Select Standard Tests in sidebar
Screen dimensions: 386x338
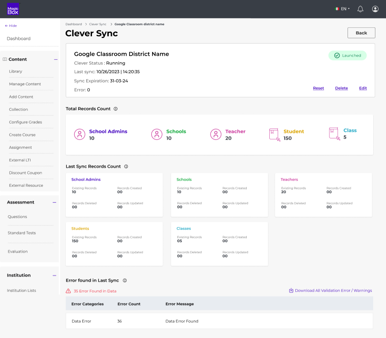click(x=22, y=233)
